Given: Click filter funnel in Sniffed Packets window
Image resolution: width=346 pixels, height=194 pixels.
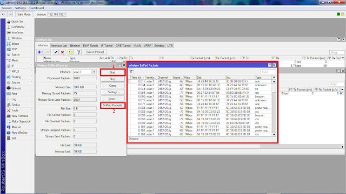Looking at the screenshot, I should tap(131, 72).
